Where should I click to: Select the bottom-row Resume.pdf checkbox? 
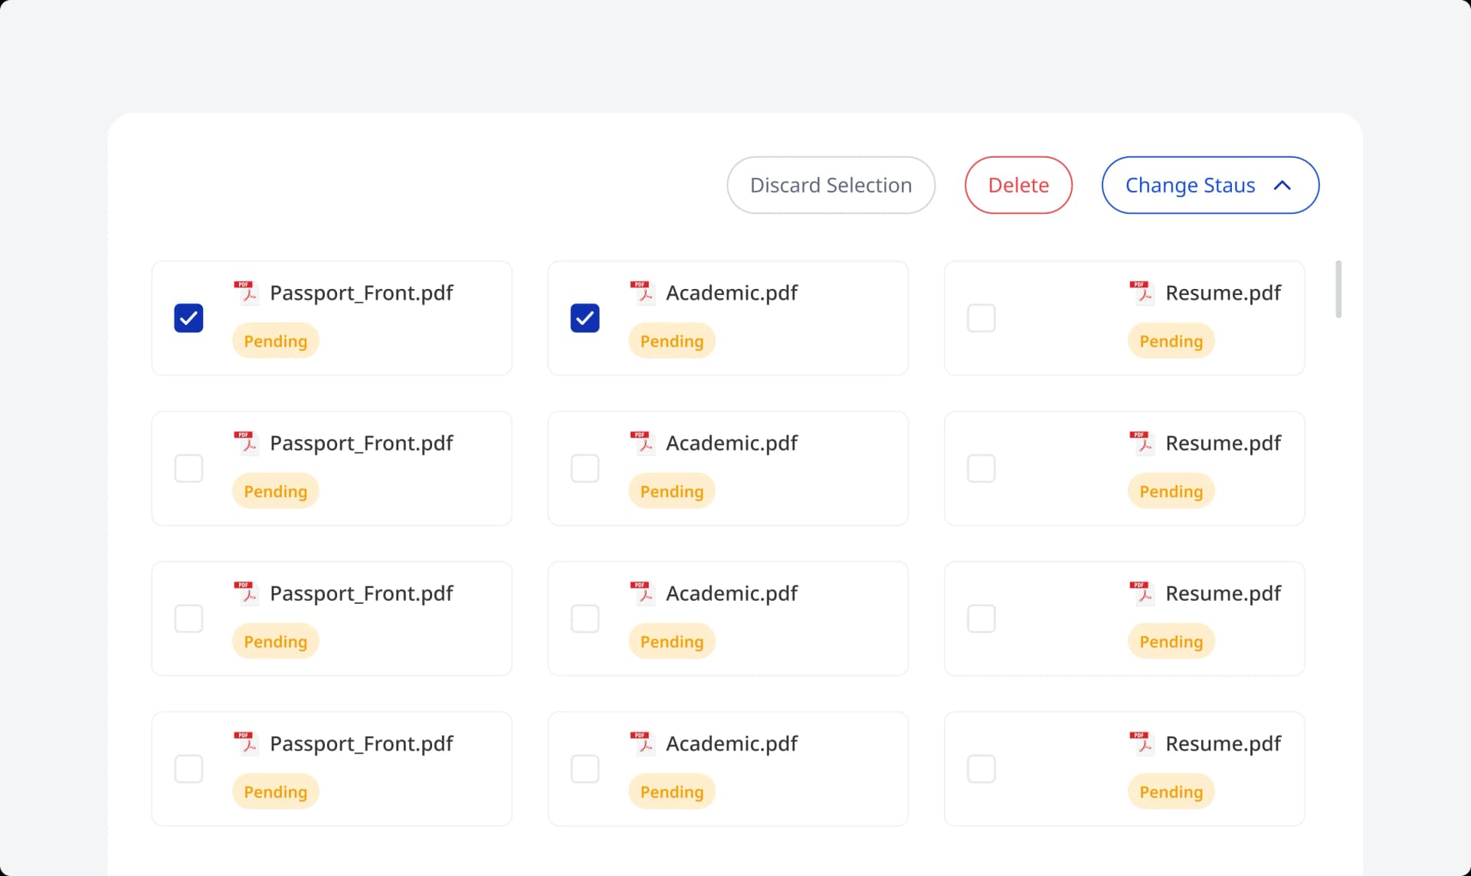coord(981,768)
